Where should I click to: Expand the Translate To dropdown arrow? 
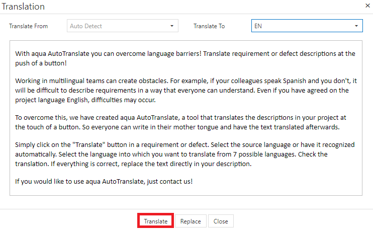pos(356,26)
